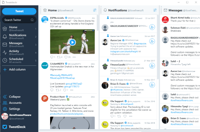Click the search magnifier icon

click(x=32, y=20)
